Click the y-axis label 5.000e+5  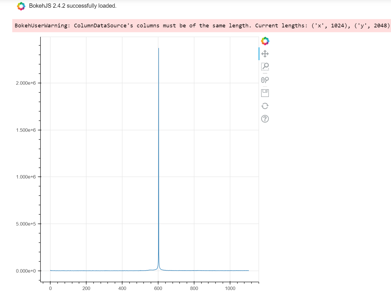26,224
